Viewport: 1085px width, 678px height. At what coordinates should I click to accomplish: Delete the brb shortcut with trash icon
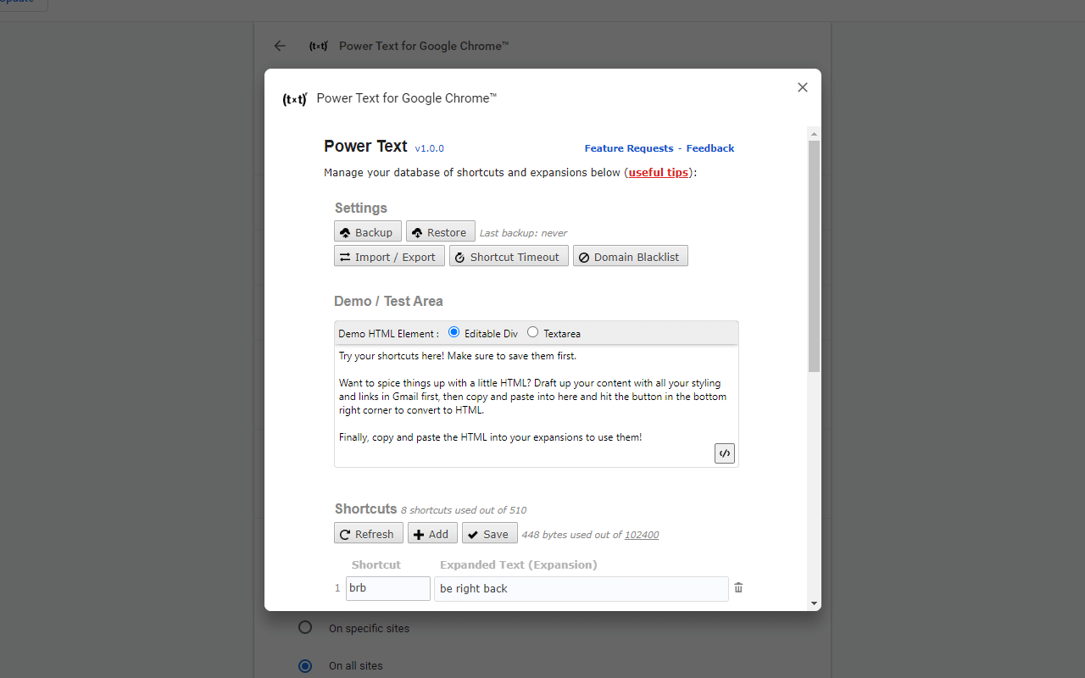pos(737,587)
